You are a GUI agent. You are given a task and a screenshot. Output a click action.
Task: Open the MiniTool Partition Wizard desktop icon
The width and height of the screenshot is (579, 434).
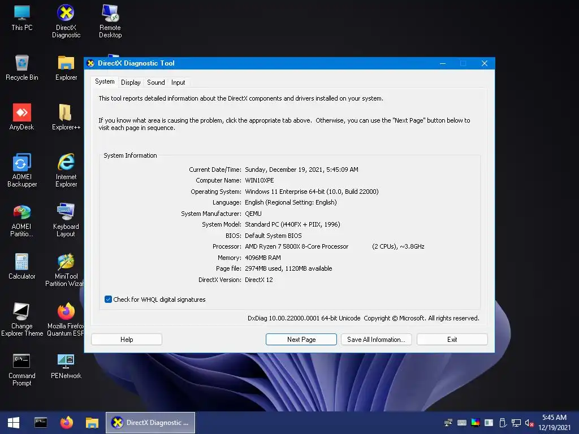click(65, 270)
